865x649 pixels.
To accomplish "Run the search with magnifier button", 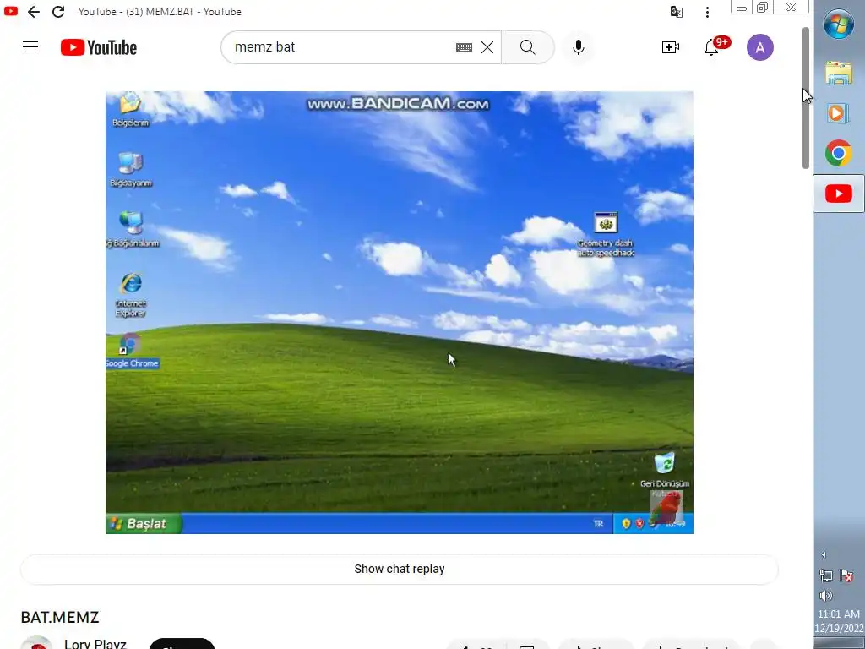I will (527, 47).
